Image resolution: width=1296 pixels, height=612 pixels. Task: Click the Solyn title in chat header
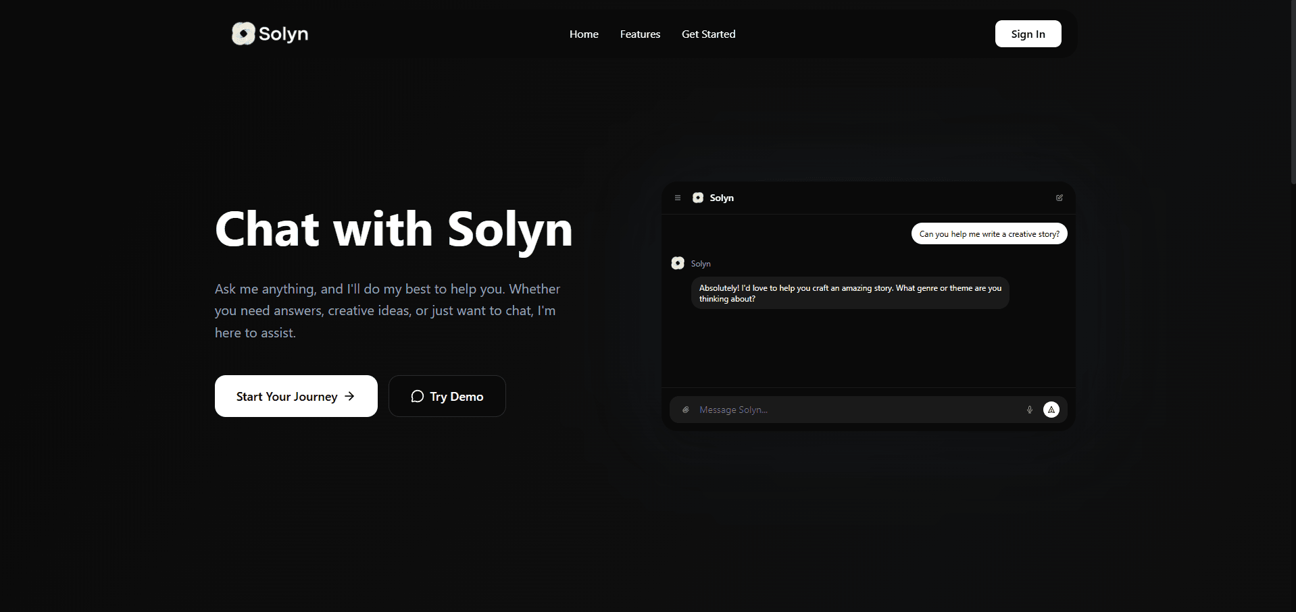click(722, 198)
